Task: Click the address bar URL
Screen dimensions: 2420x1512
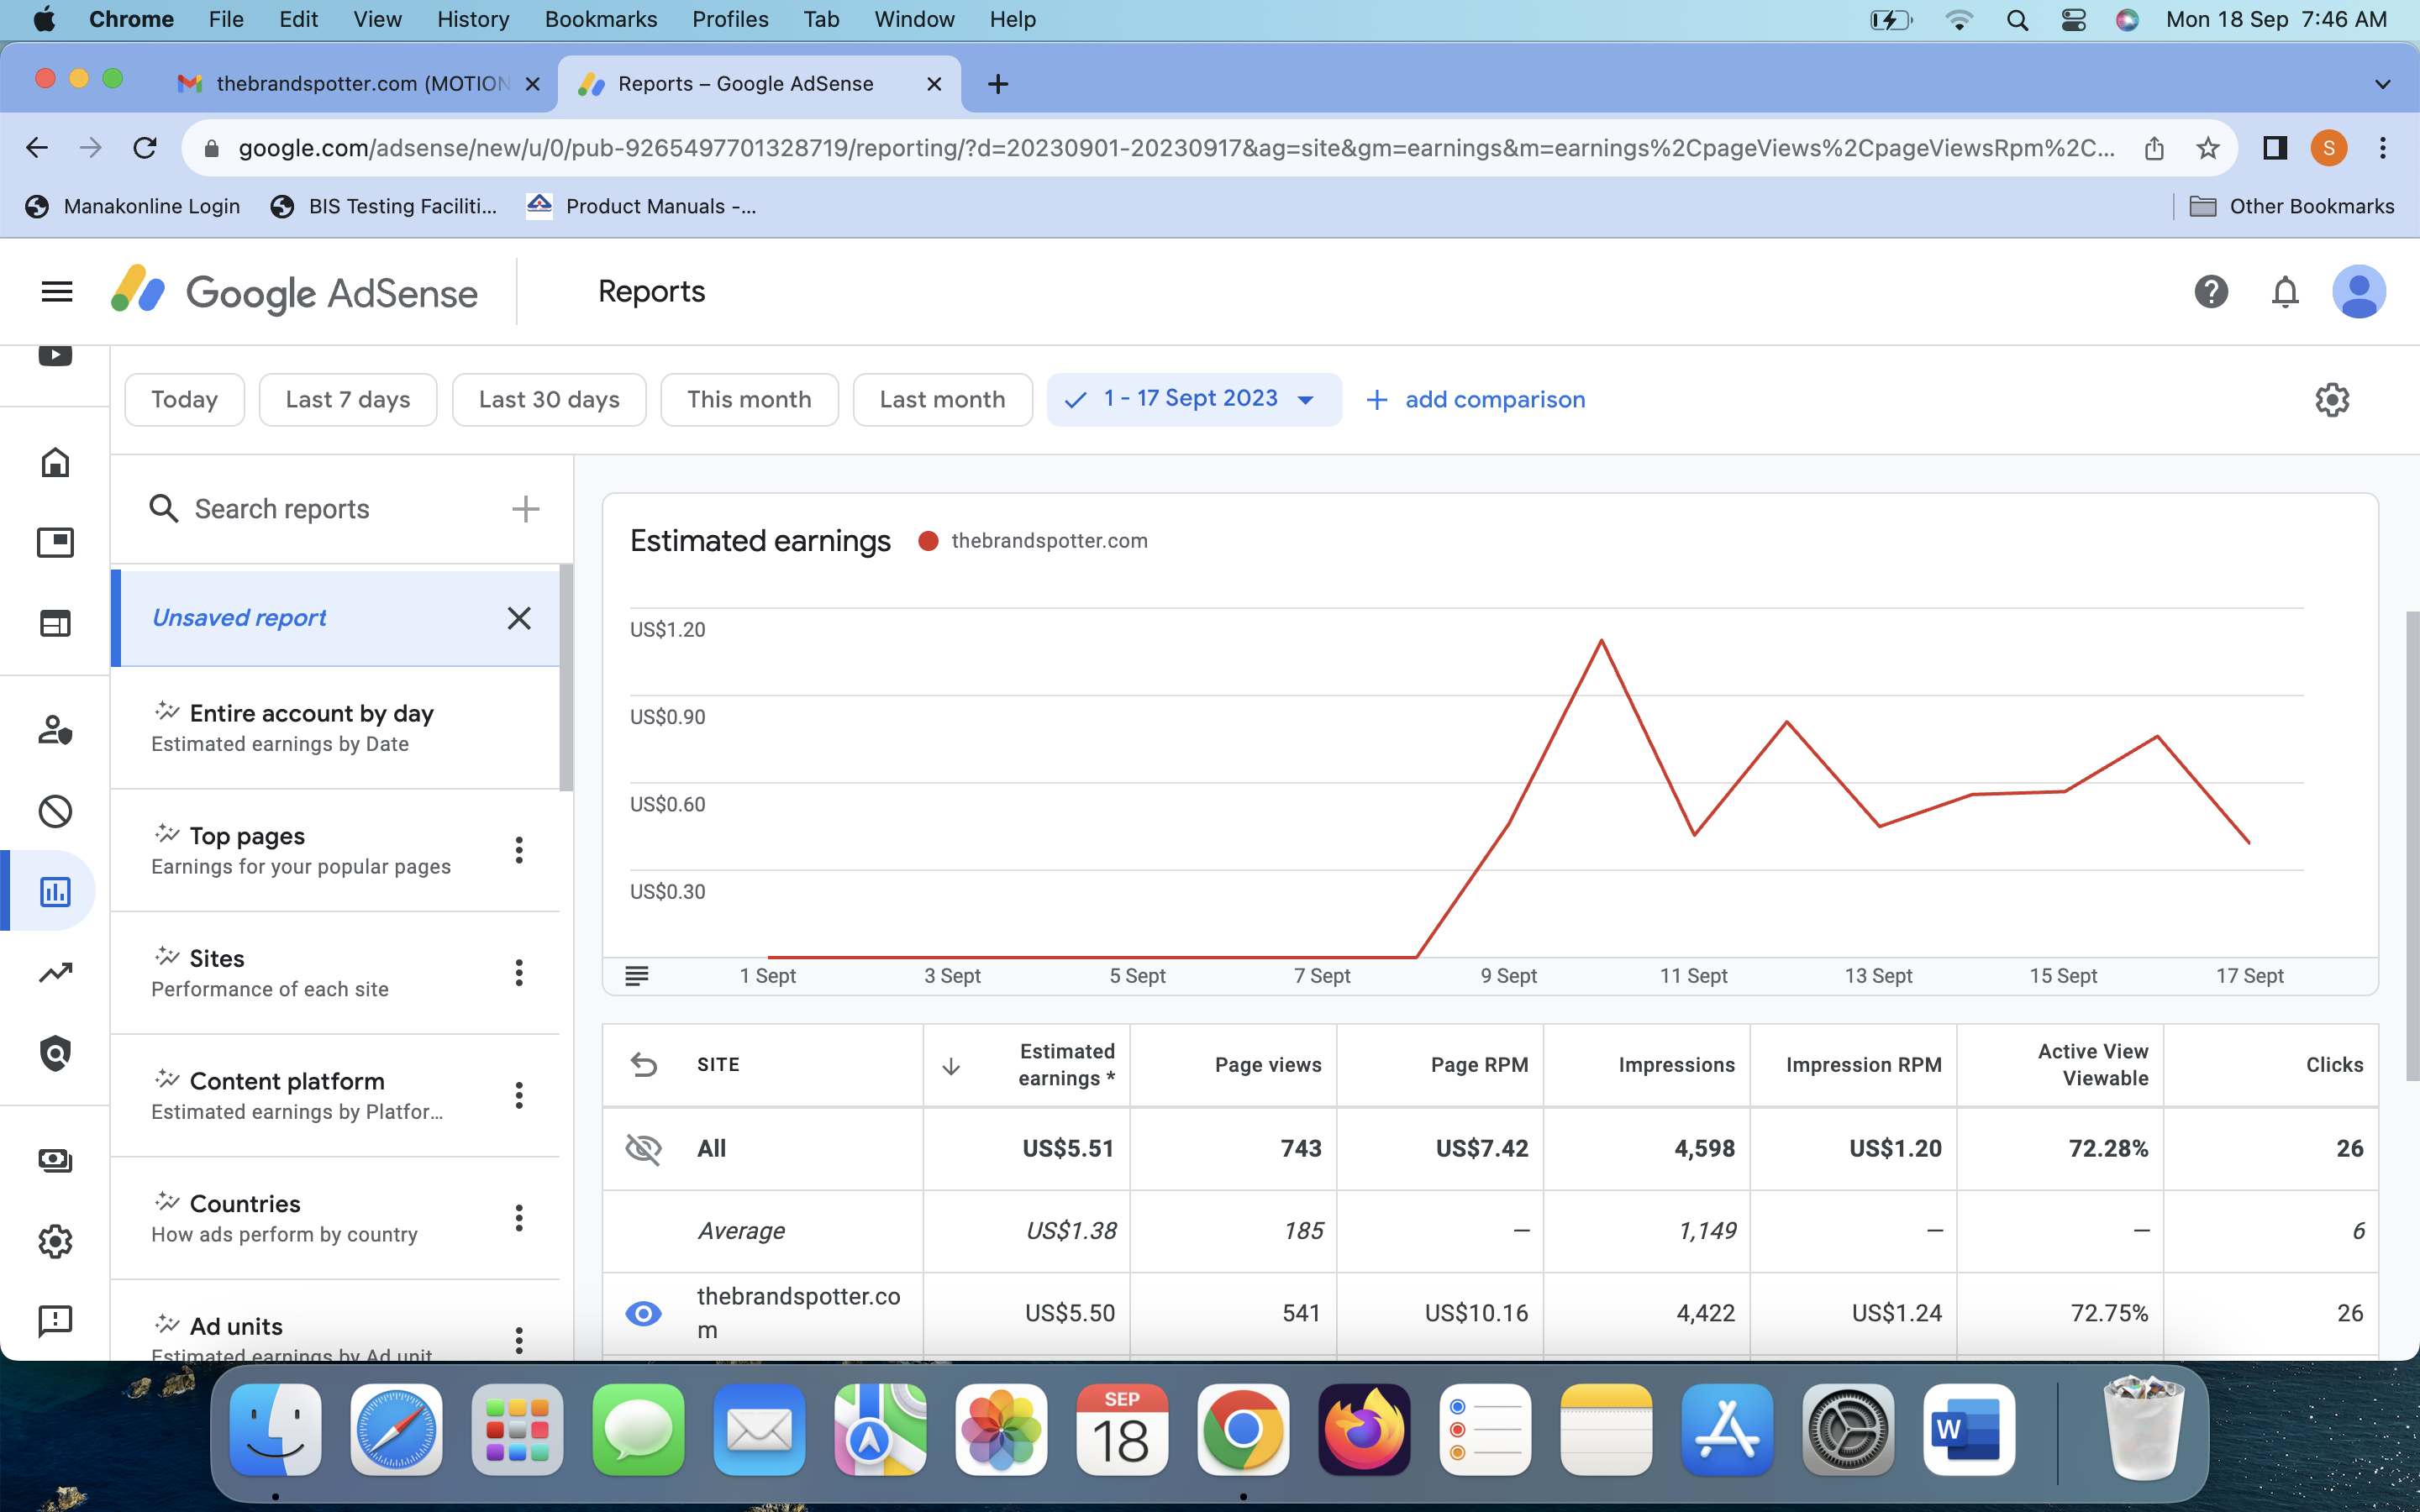Action: click(1176, 148)
